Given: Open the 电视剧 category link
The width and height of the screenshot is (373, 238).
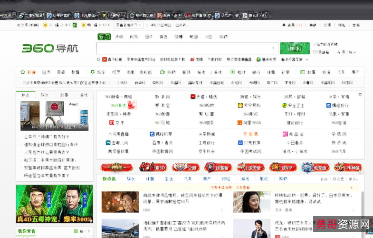Looking at the screenshot, I should [x=145, y=72].
